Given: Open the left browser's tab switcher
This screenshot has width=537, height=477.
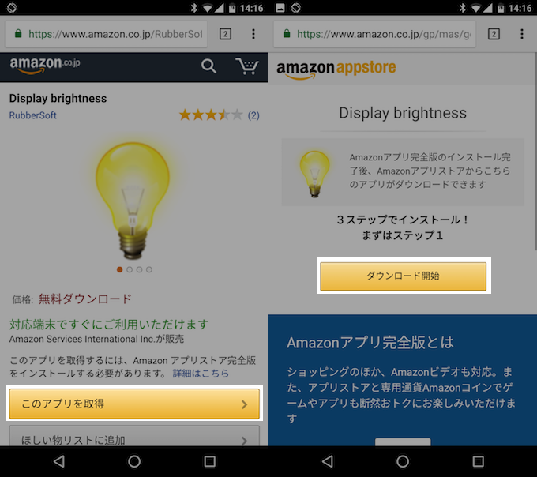Looking at the screenshot, I should coord(225,34).
